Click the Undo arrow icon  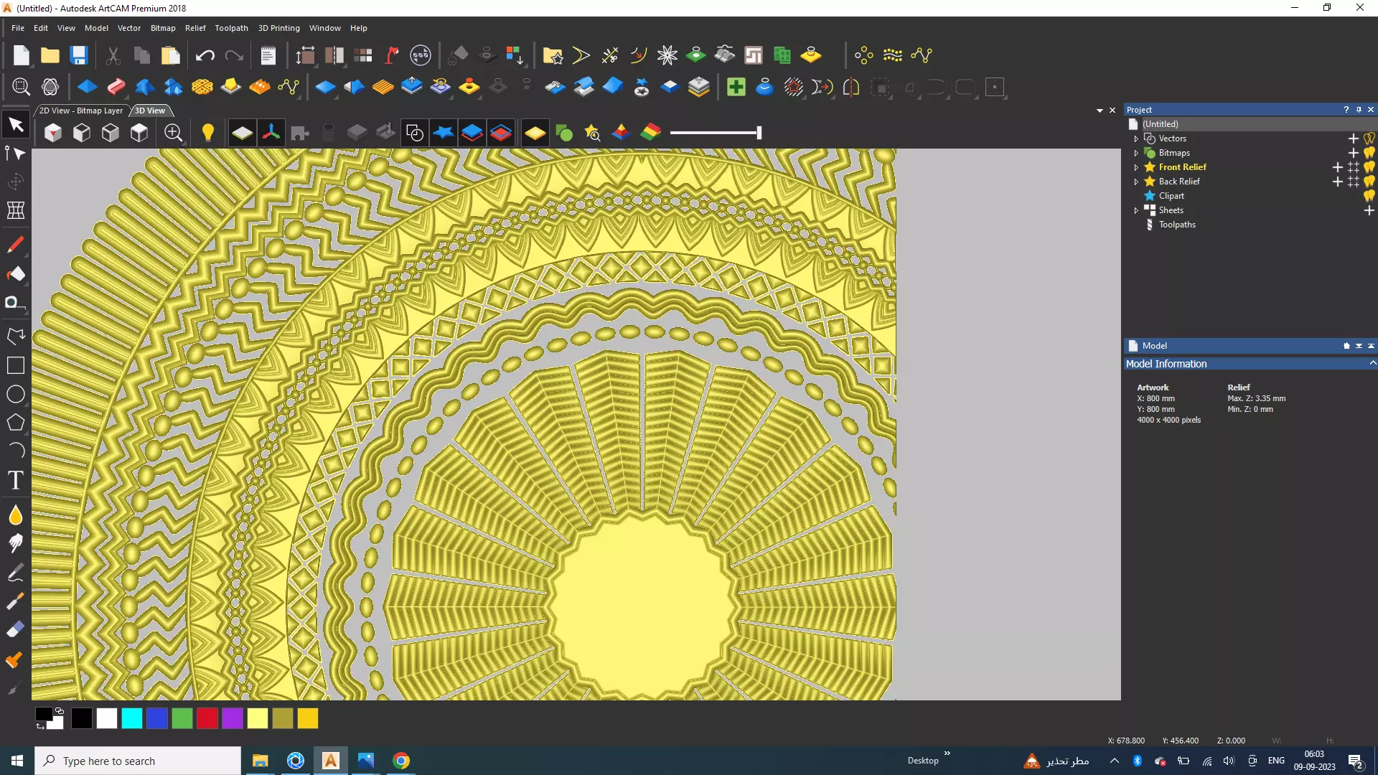pyautogui.click(x=205, y=55)
